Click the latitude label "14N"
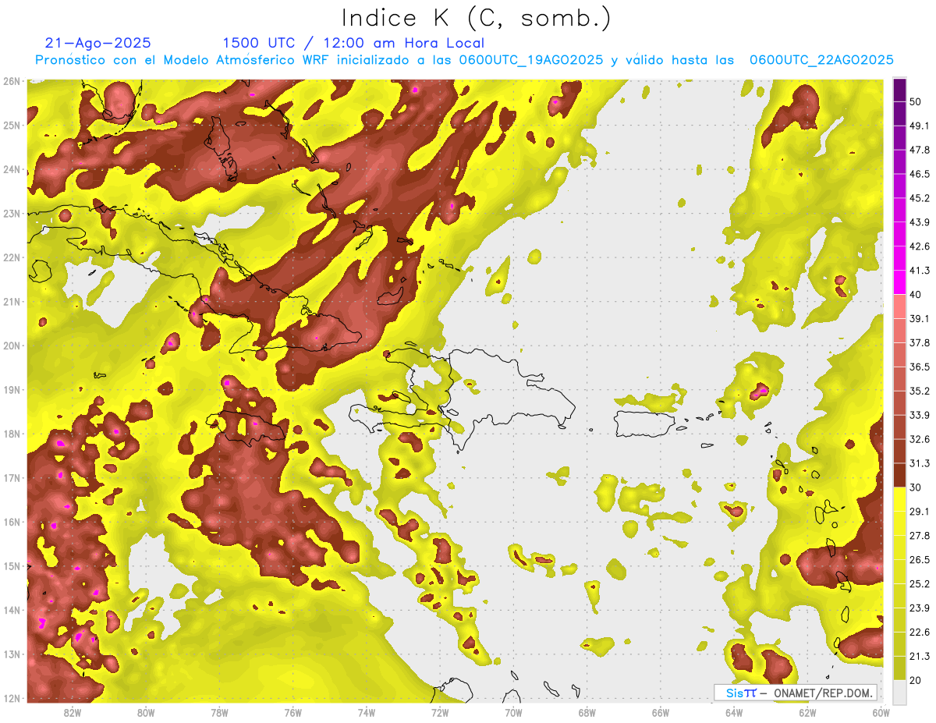Screen dimensions: 936x723 pos(11,610)
